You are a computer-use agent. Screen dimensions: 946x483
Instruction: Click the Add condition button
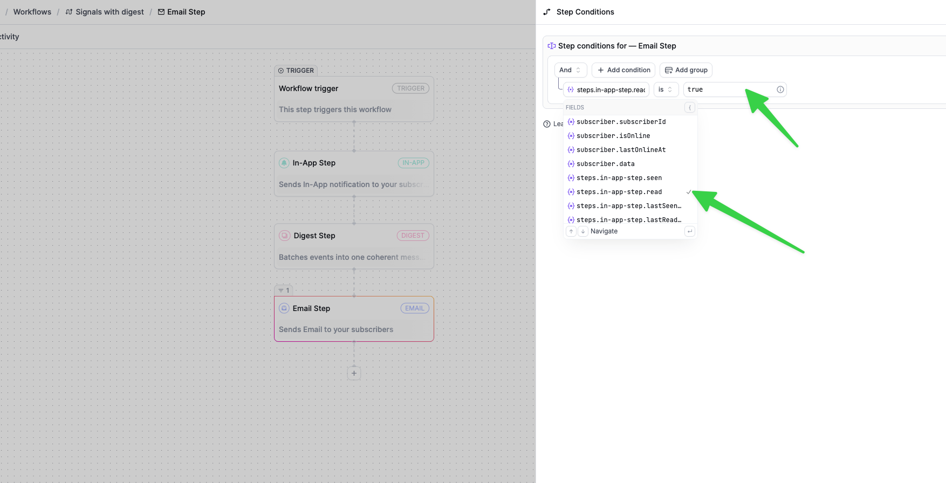pyautogui.click(x=623, y=70)
